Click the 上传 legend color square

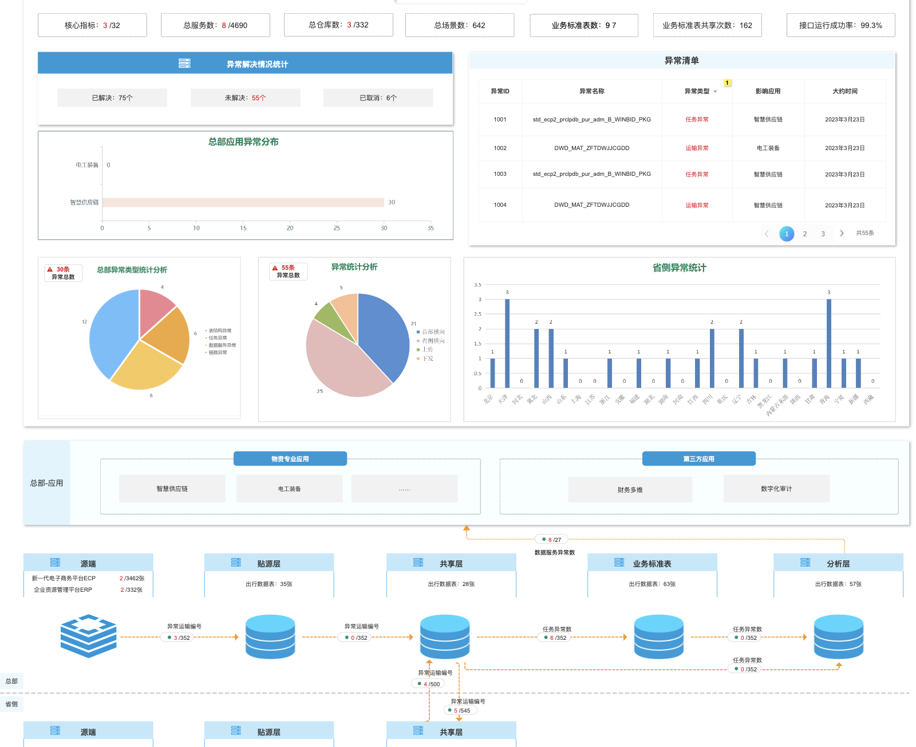click(418, 349)
